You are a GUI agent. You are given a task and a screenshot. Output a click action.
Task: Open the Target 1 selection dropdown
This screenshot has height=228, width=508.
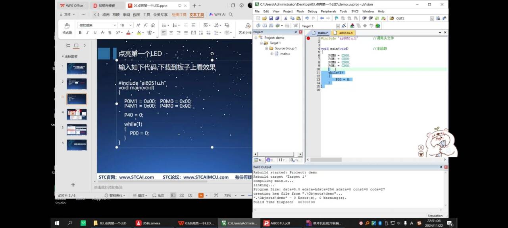coord(338,26)
